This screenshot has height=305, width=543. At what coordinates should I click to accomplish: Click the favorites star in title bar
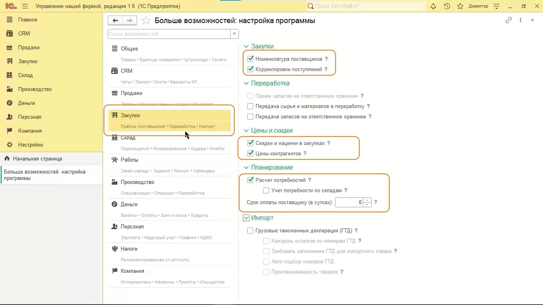(x=460, y=6)
